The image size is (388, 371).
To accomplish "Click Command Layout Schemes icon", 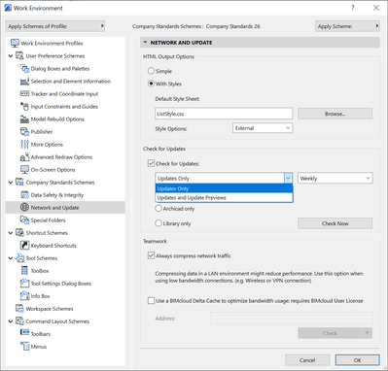I will (x=19, y=320).
